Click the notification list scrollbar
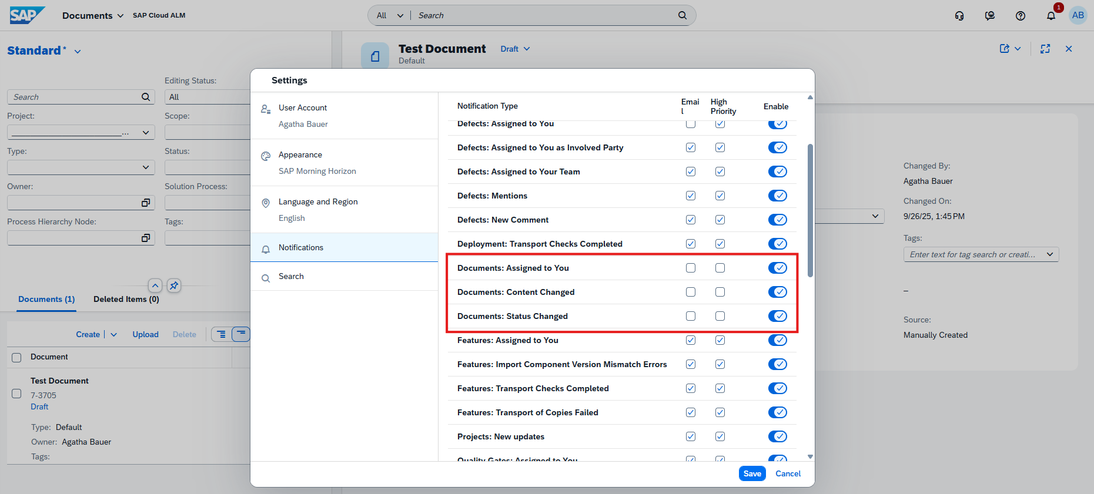Screen dimensions: 1094x494 [810, 210]
